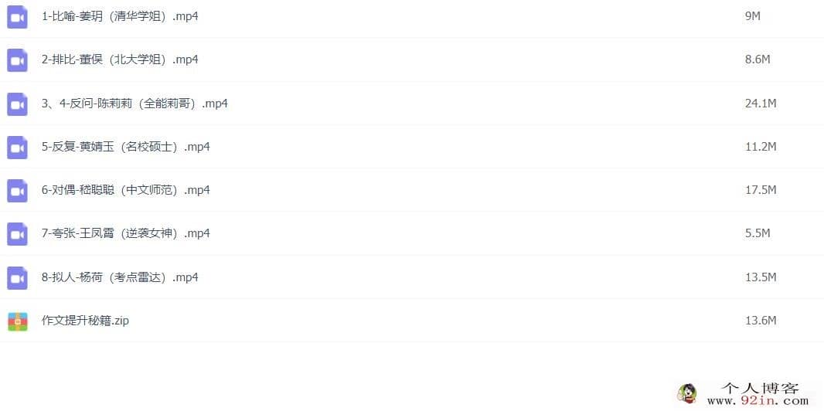Open file 2-排比-董俣（北大学姐）.mp4

coord(120,59)
